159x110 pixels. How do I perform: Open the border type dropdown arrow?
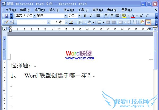(x=85, y=22)
